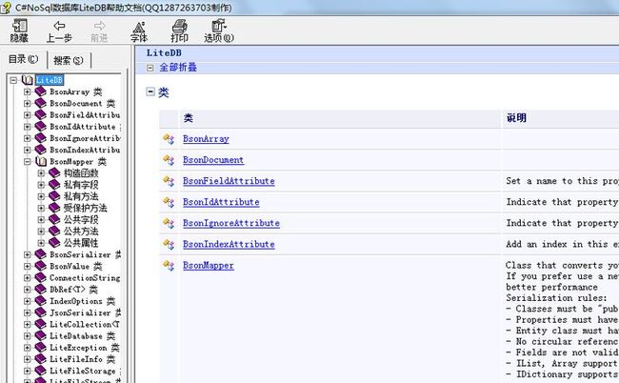The width and height of the screenshot is (619, 383).
Task: Click the class icon beside BsonMapper link
Action: point(169,266)
